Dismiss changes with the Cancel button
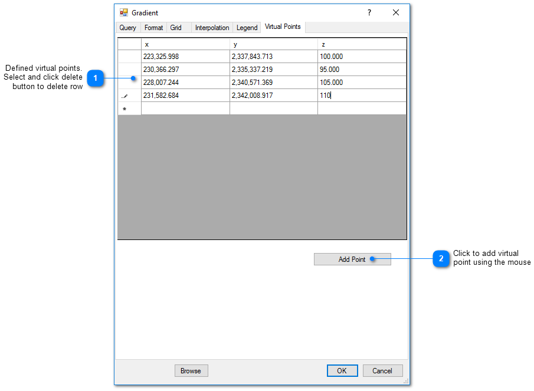 382,370
